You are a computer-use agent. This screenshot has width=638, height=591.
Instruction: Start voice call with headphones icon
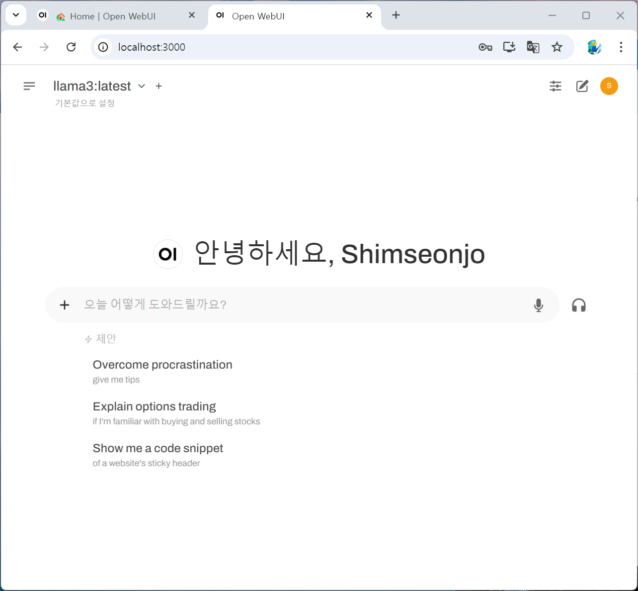579,305
